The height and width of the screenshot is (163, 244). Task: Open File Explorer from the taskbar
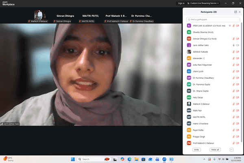(137, 159)
